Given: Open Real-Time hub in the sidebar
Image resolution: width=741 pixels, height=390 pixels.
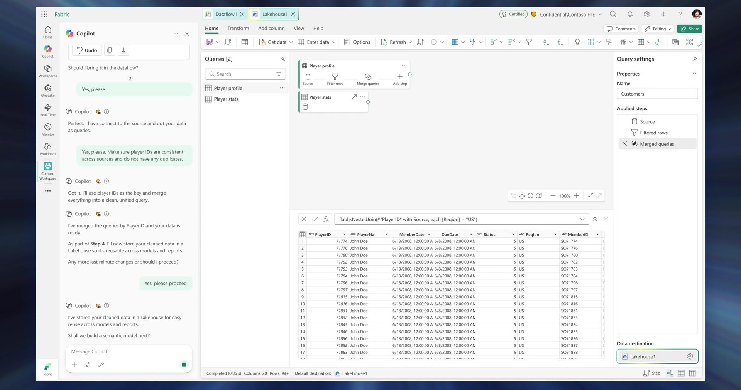Looking at the screenshot, I should coord(48,110).
